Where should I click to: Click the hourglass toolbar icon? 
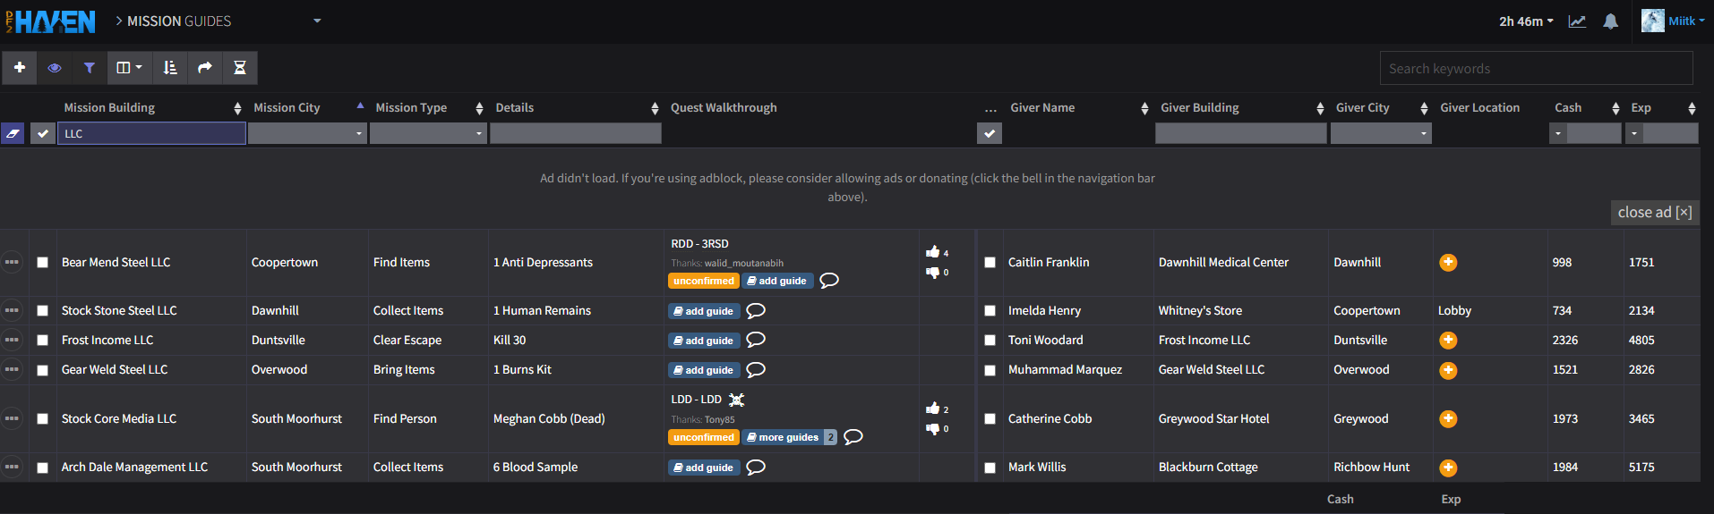(x=240, y=68)
